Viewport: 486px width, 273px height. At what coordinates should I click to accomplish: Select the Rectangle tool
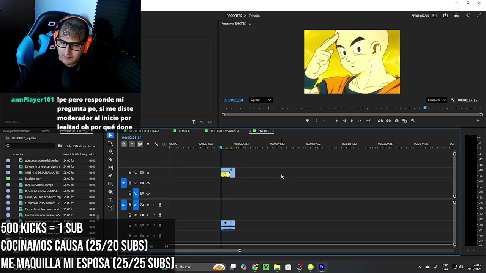point(110,184)
